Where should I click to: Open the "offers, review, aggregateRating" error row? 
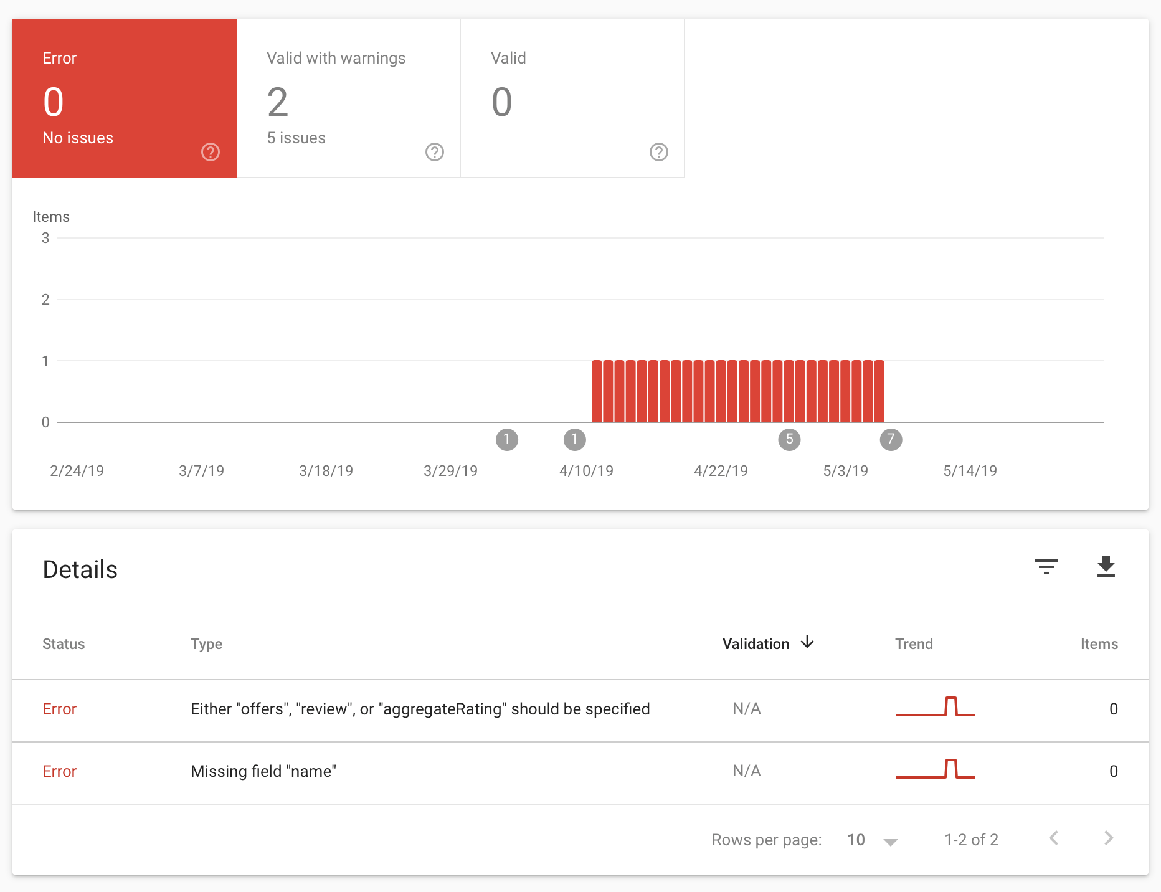click(x=420, y=709)
